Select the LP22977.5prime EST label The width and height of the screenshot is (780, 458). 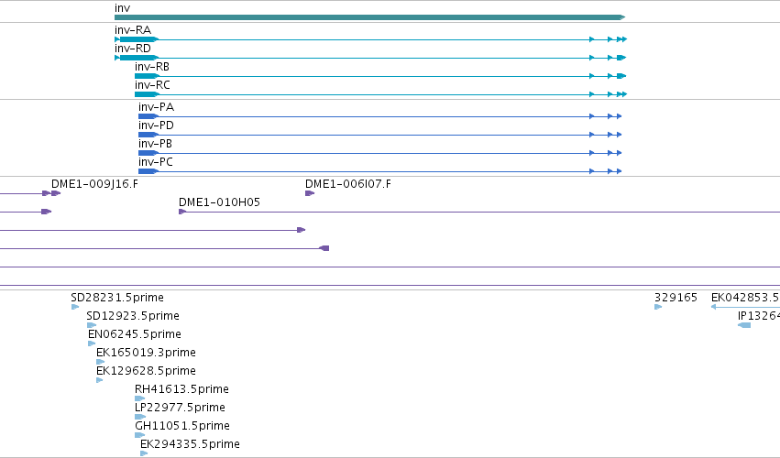(180, 408)
